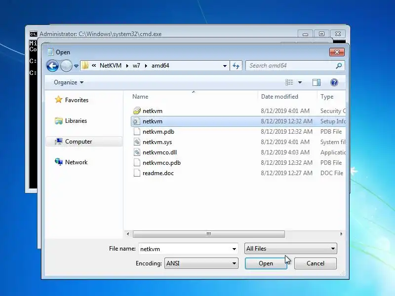
Task: Select NetKVM in the address breadcrumb
Action: [110, 66]
